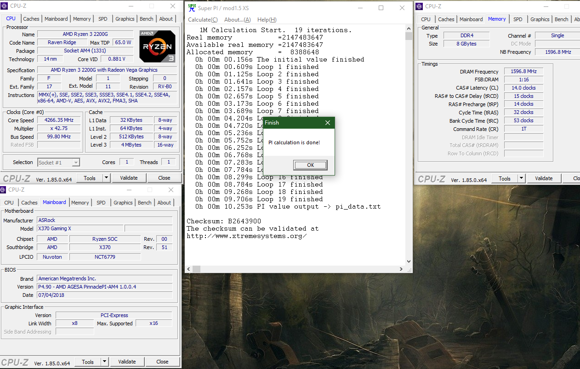Select CPU tab in the Mainboard CPU-Z window
The image size is (580, 369).
[9, 203]
